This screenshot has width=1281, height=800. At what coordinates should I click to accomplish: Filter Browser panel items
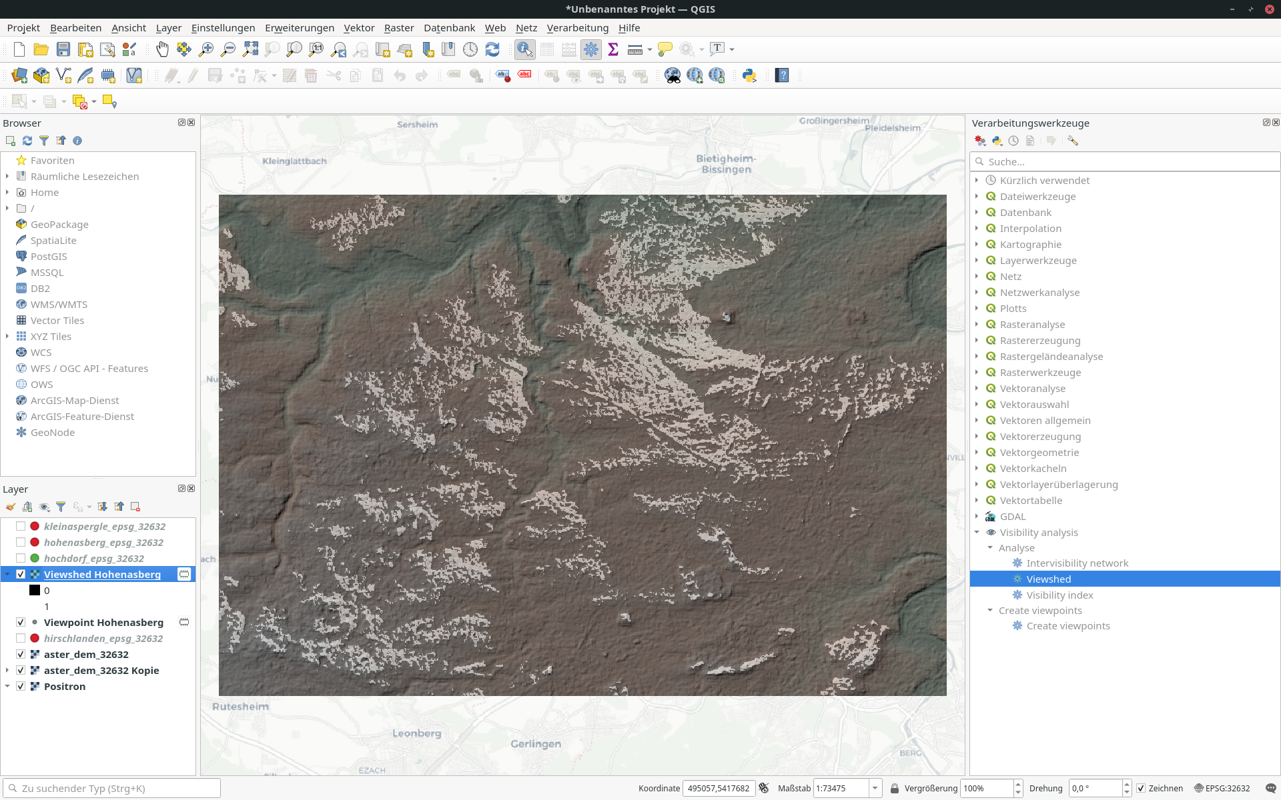click(44, 141)
